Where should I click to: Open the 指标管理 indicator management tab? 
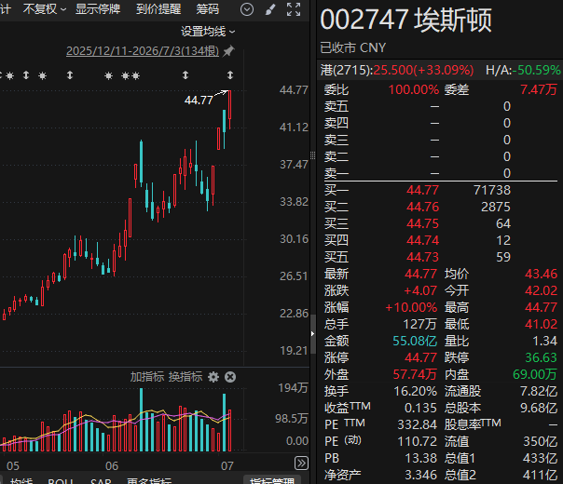coord(272,480)
